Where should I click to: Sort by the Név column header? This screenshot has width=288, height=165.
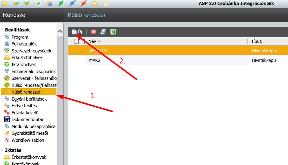tap(92, 41)
